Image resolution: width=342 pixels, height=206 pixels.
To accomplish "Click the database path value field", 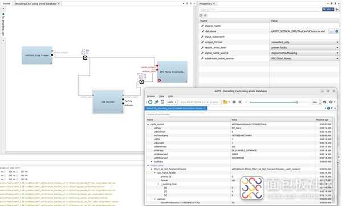I will [299, 31].
